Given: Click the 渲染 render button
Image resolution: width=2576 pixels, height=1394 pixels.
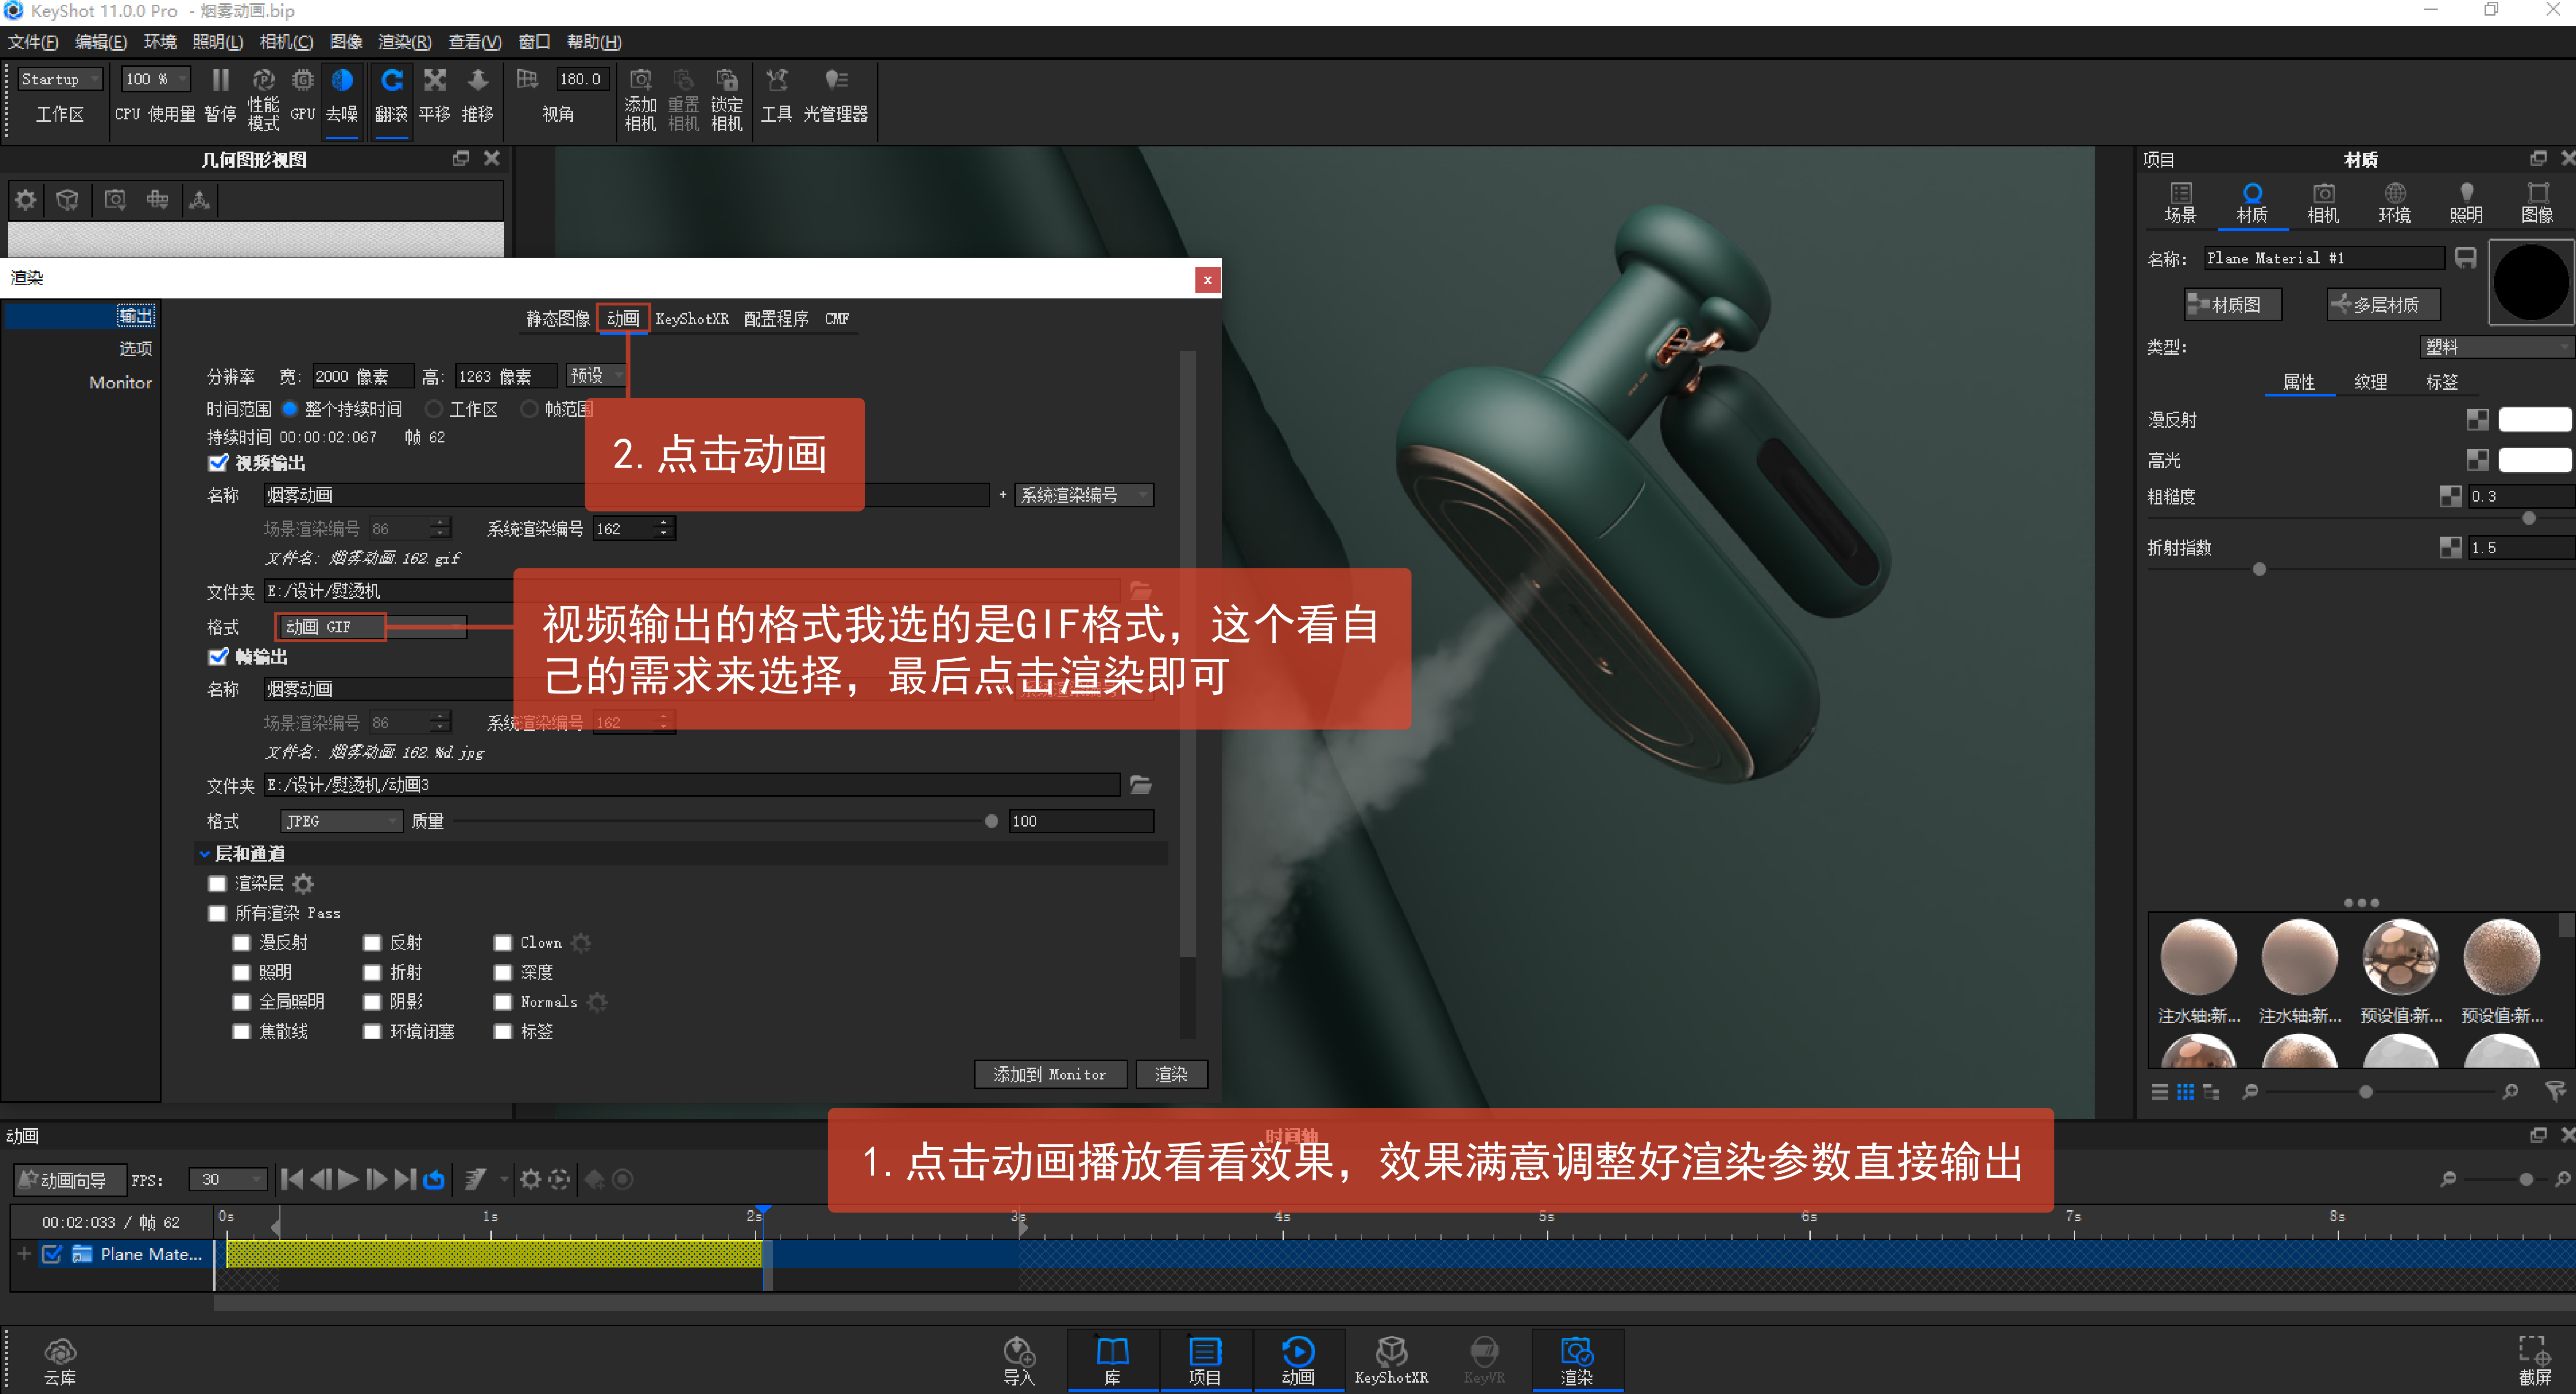Looking at the screenshot, I should coord(1171,1074).
